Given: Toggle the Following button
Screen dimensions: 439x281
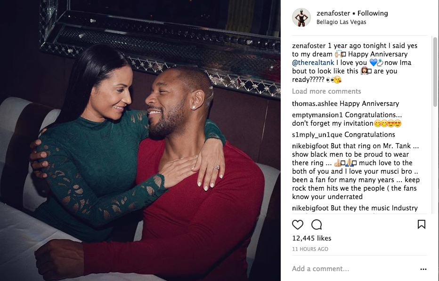Looking at the screenshot, I should [373, 13].
